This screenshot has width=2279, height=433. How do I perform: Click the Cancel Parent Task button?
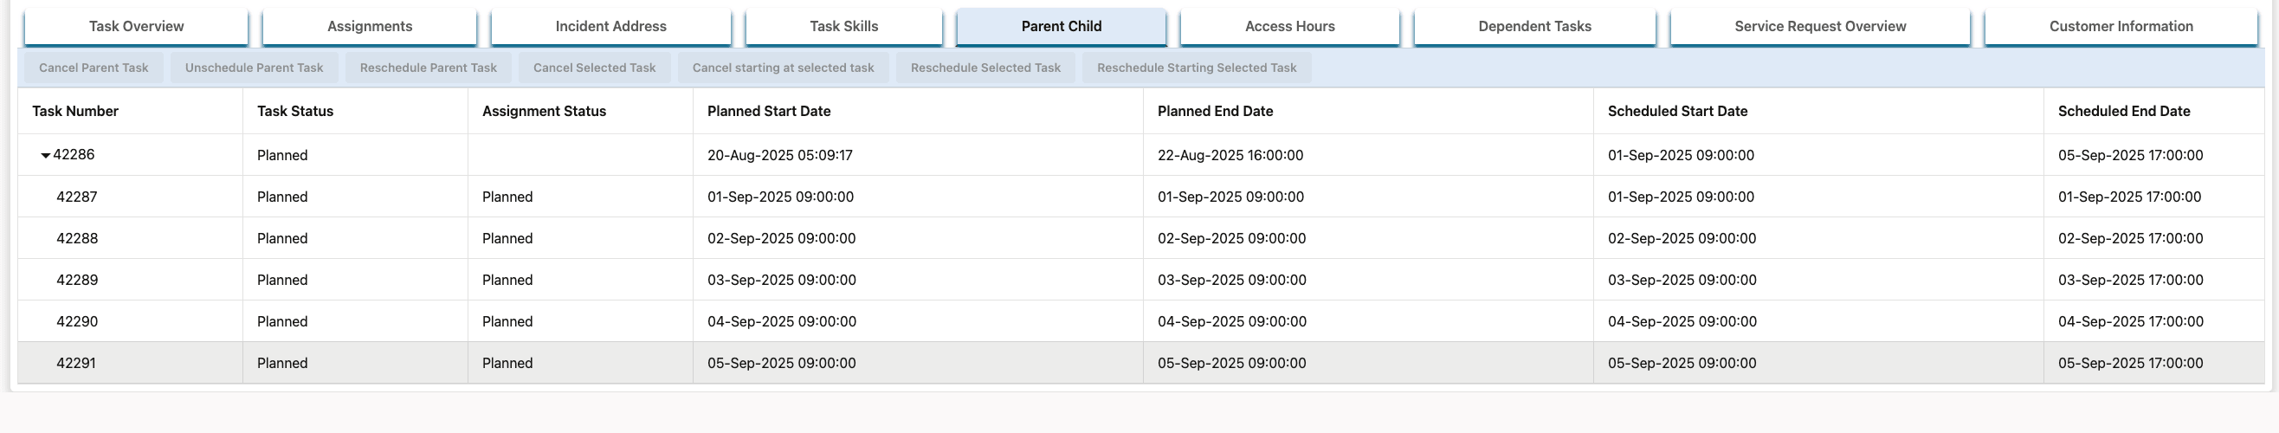(93, 68)
